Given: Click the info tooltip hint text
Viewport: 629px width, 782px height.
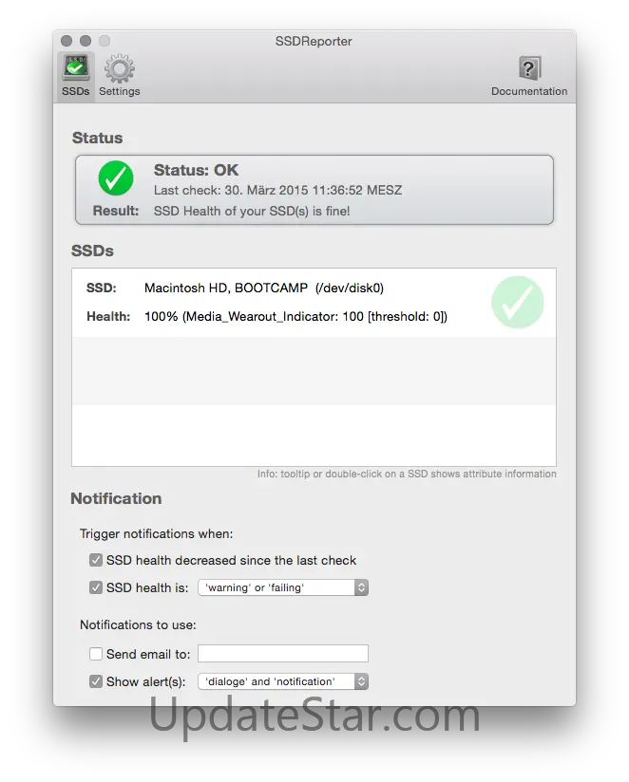Looking at the screenshot, I should click(407, 474).
